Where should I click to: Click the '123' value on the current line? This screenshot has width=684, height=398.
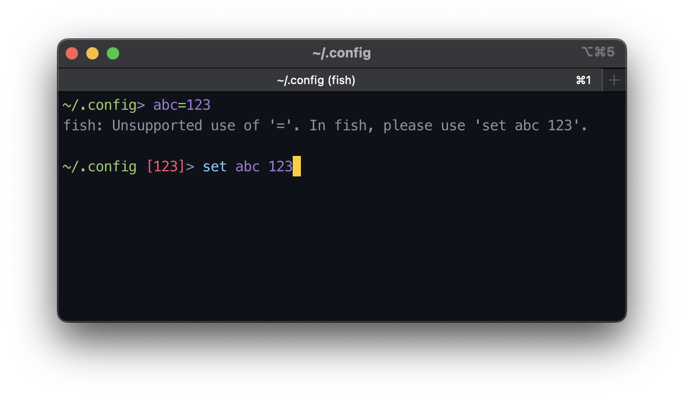pyautogui.click(x=280, y=166)
